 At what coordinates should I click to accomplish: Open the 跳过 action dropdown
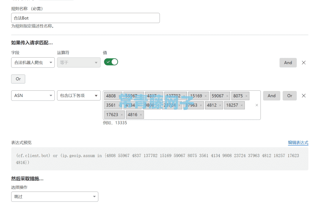55,197
